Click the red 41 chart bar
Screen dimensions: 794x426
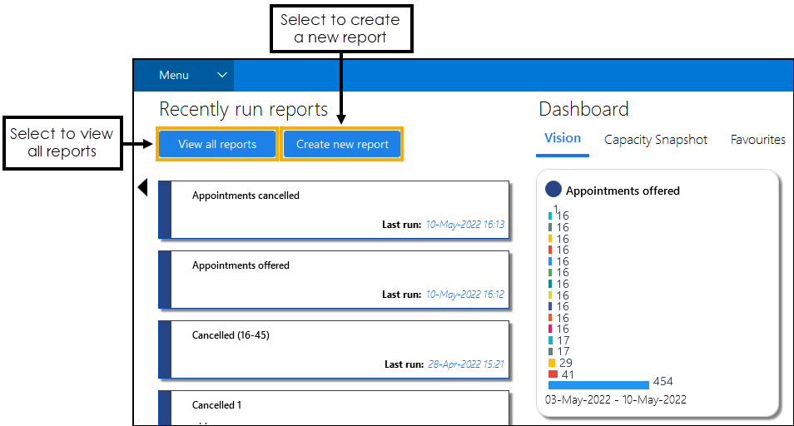[553, 374]
